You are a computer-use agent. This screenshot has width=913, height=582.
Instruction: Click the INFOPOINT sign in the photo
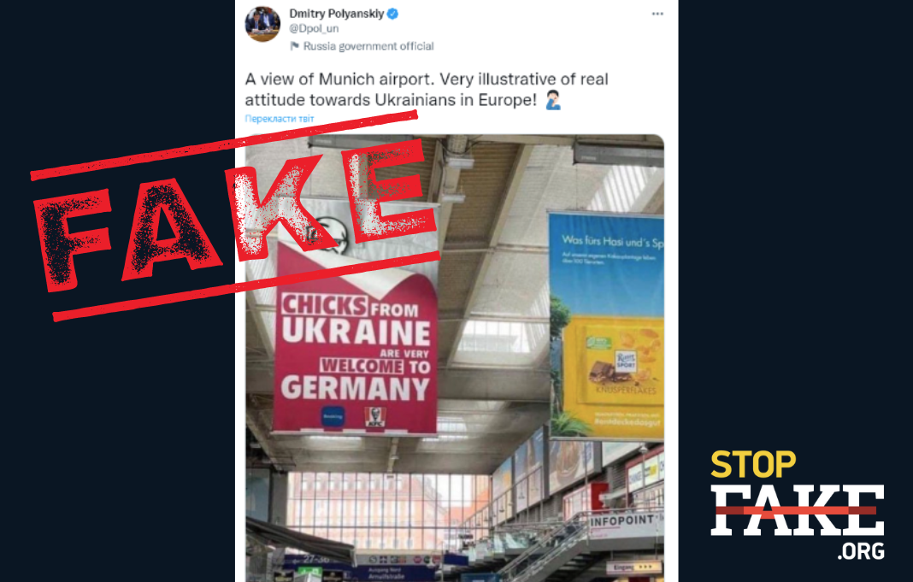[x=621, y=520]
